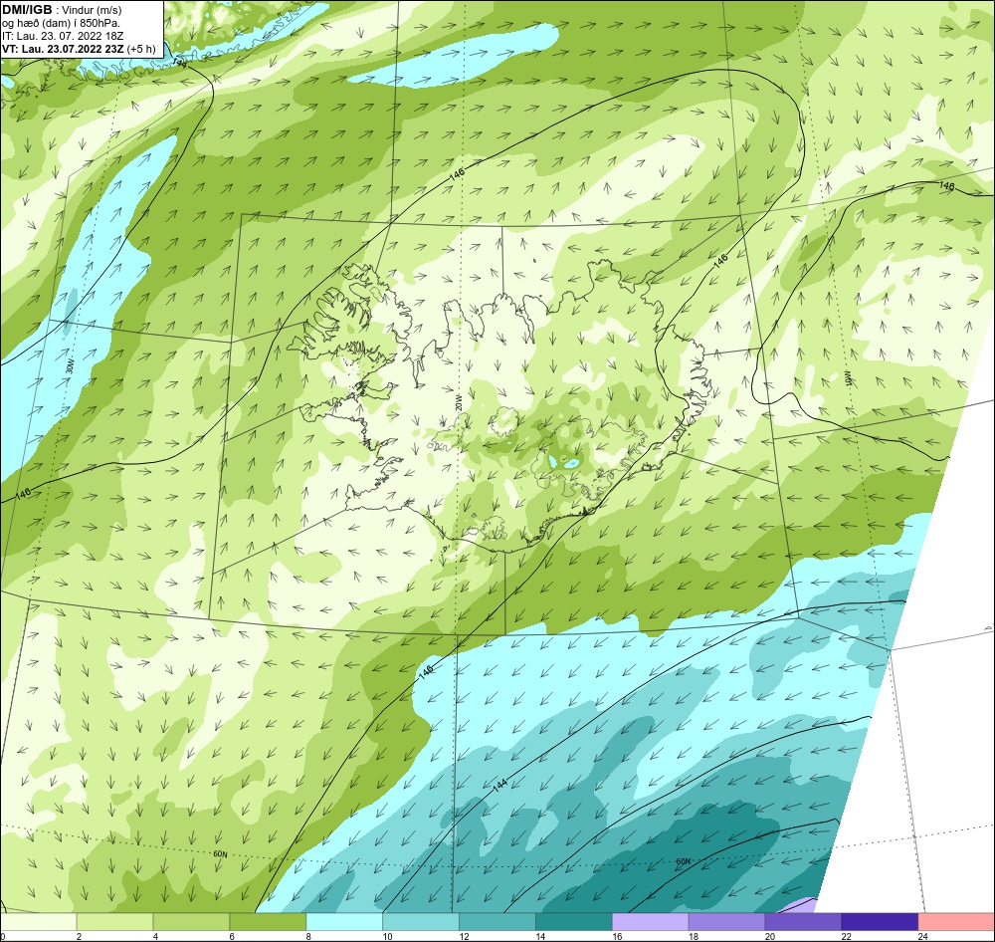Select the dark indigo swatch between 22 and 24
Image resolution: width=995 pixels, height=942 pixels.
pos(880,922)
